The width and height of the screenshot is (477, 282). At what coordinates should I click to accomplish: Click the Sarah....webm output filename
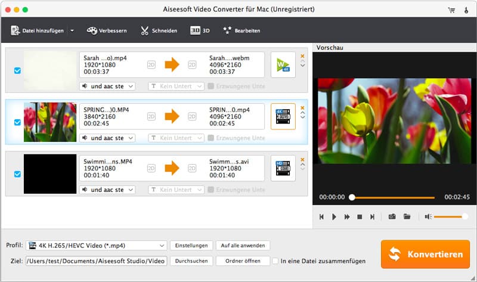pos(229,58)
